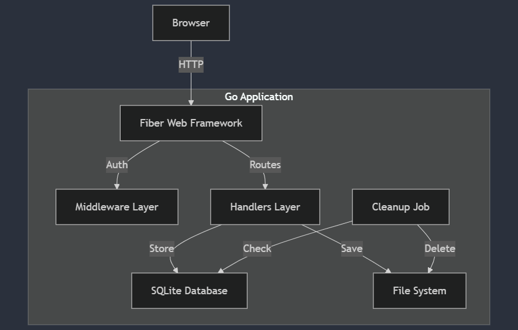Select the SQLite Database node
This screenshot has height=330, width=518.
(x=189, y=291)
